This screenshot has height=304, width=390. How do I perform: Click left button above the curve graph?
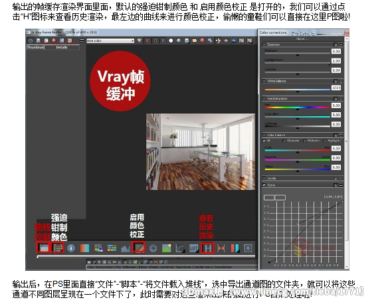[269, 197]
